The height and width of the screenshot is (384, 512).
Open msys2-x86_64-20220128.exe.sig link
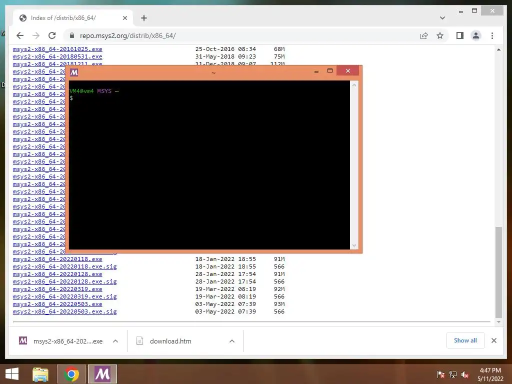click(64, 281)
